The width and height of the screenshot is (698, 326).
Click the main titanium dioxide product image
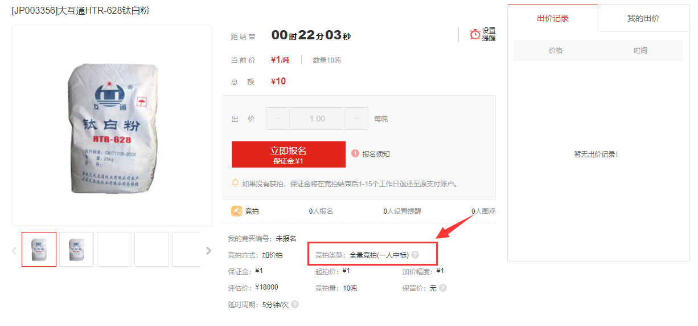point(112,126)
